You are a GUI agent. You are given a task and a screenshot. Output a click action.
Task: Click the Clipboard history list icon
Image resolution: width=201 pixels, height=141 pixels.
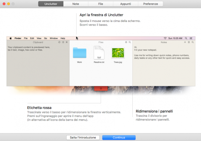click(x=63, y=42)
